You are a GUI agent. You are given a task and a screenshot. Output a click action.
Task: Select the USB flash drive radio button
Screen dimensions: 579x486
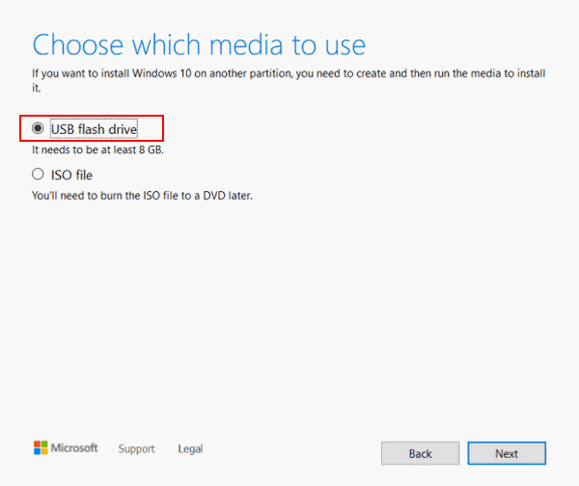click(38, 128)
